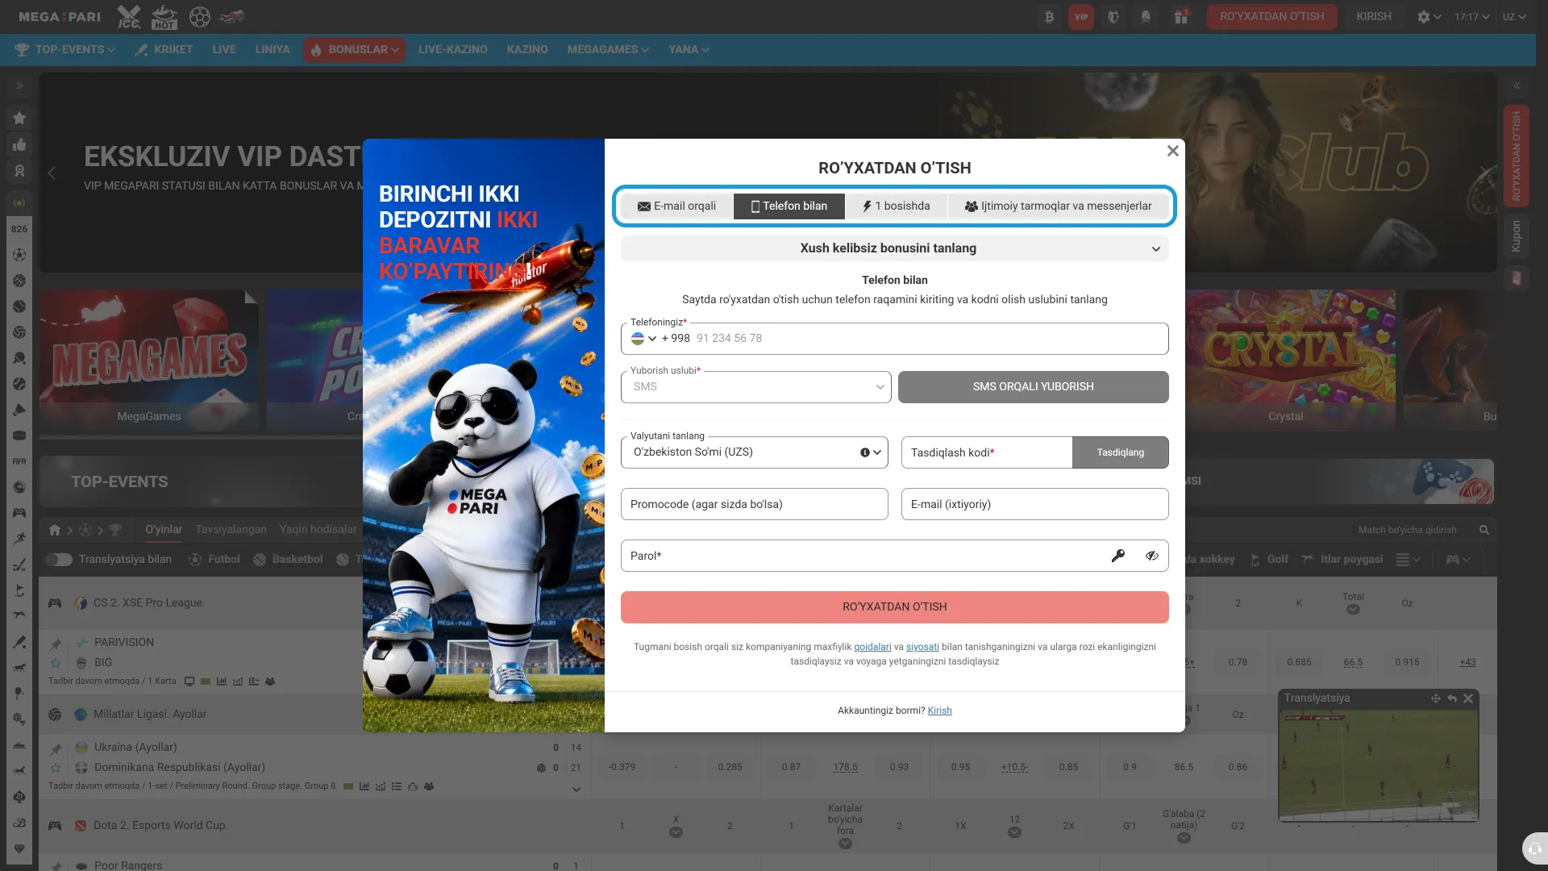Open the country code flag dropdown
Viewport: 1548px width, 871px height.
coord(643,339)
